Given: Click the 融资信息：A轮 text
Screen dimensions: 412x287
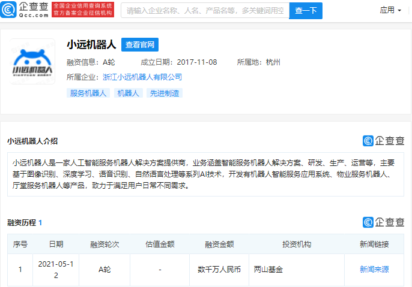Looking at the screenshot, I should pos(91,62).
